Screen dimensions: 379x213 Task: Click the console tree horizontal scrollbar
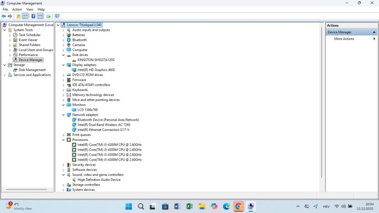(x=27, y=189)
